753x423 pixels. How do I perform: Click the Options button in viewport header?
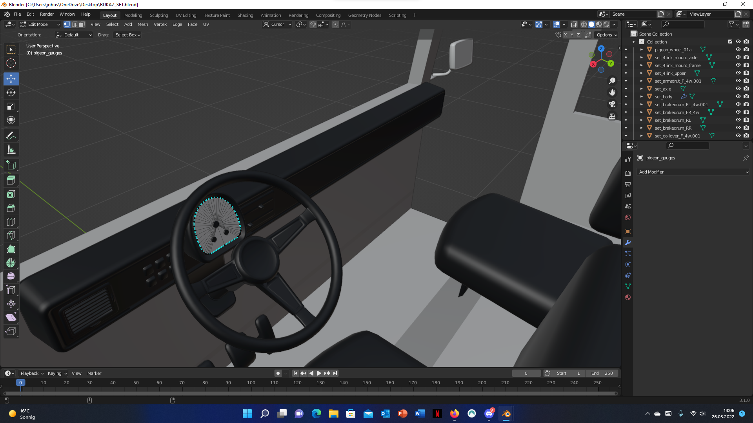pyautogui.click(x=606, y=35)
